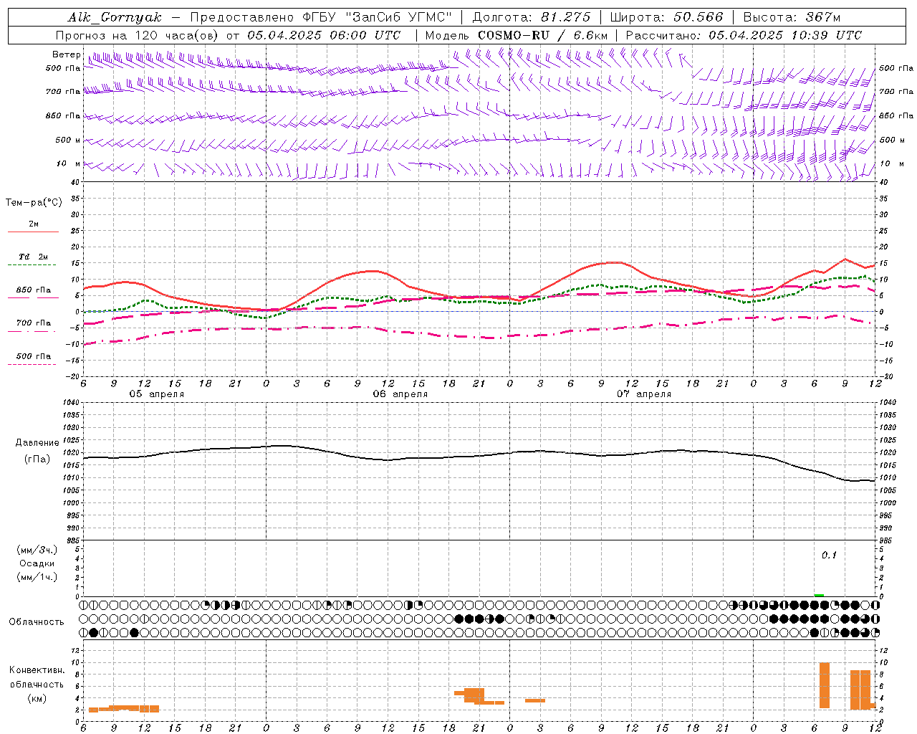Click the 'Облачность' cloud cover row label
Screen dimensions: 917x734
tap(37, 621)
